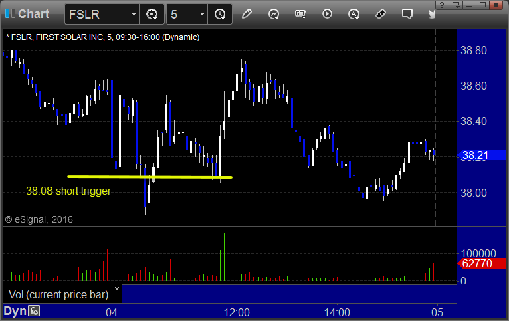The width and height of the screenshot is (509, 321).
Task: Click the 38.60 price axis label
Action: click(x=474, y=86)
